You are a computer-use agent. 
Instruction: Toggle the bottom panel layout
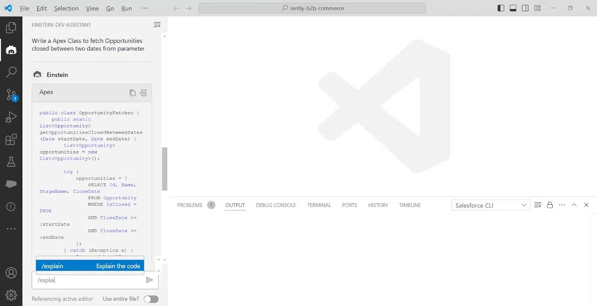pos(513,8)
